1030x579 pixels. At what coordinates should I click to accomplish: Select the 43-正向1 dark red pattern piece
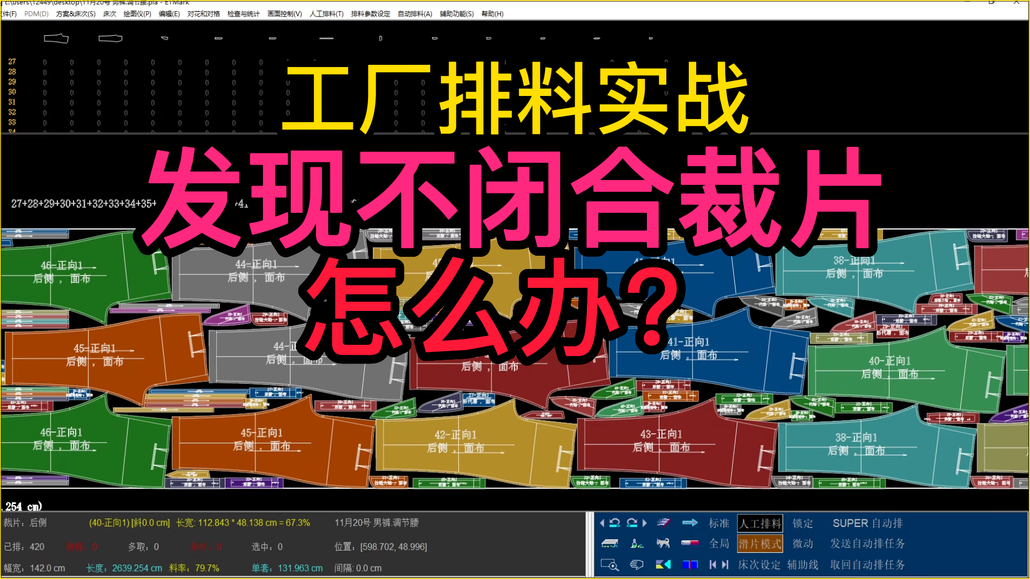tap(676, 444)
